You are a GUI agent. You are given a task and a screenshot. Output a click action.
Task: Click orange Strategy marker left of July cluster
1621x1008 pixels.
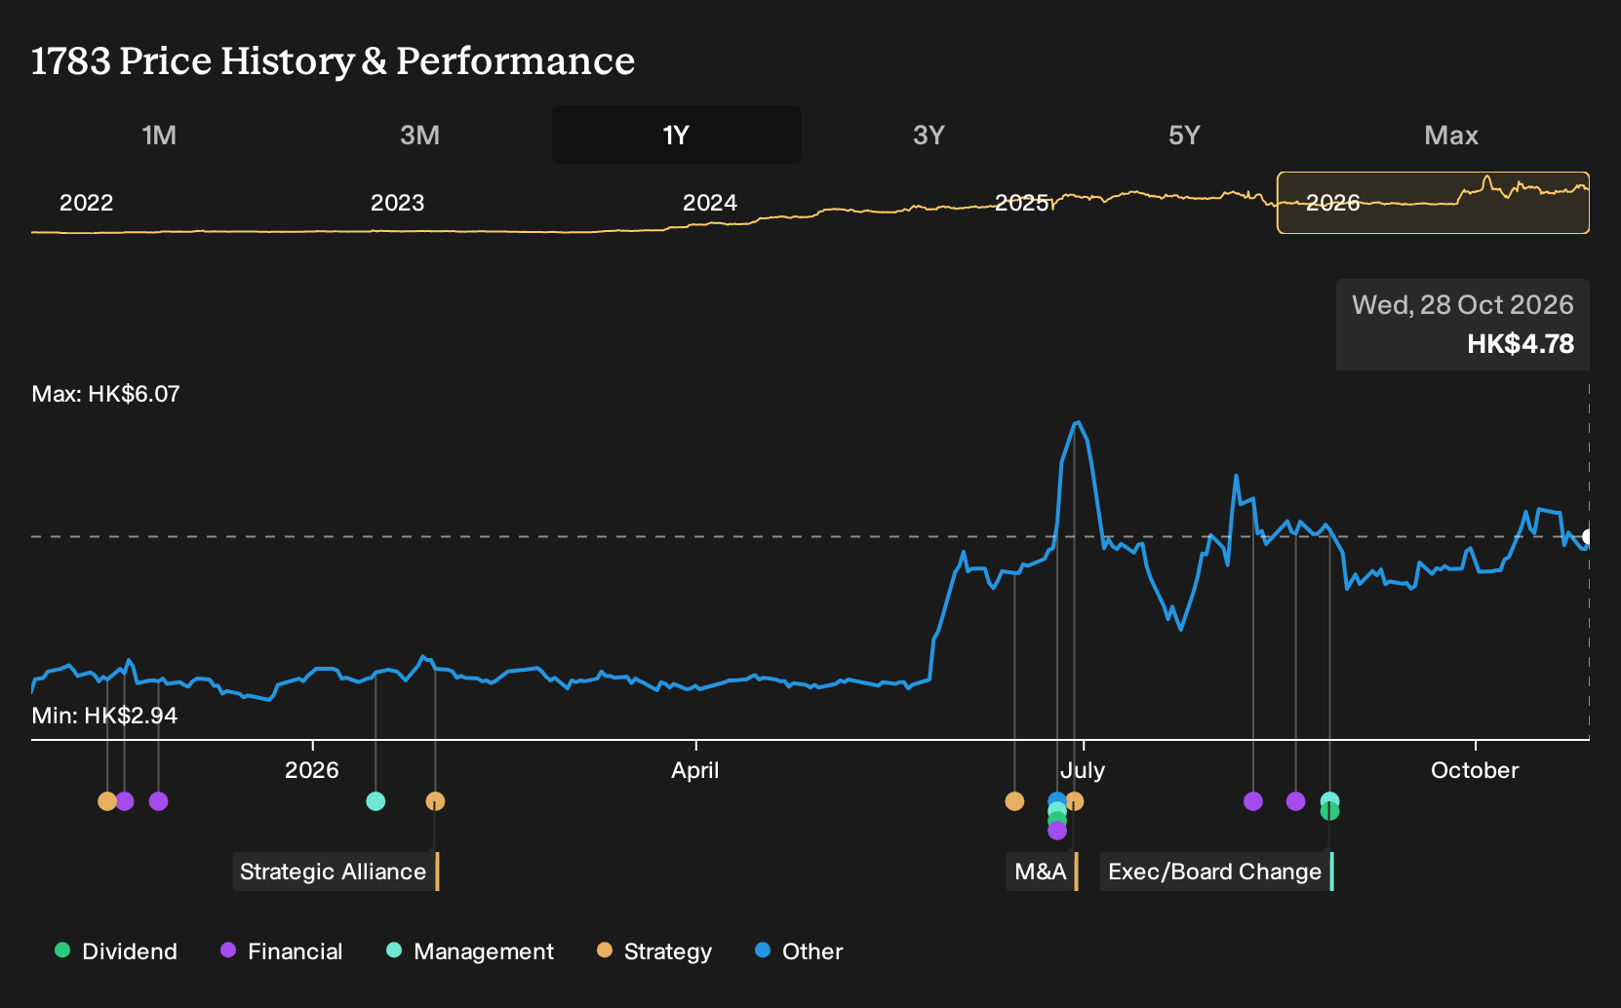(x=1014, y=801)
